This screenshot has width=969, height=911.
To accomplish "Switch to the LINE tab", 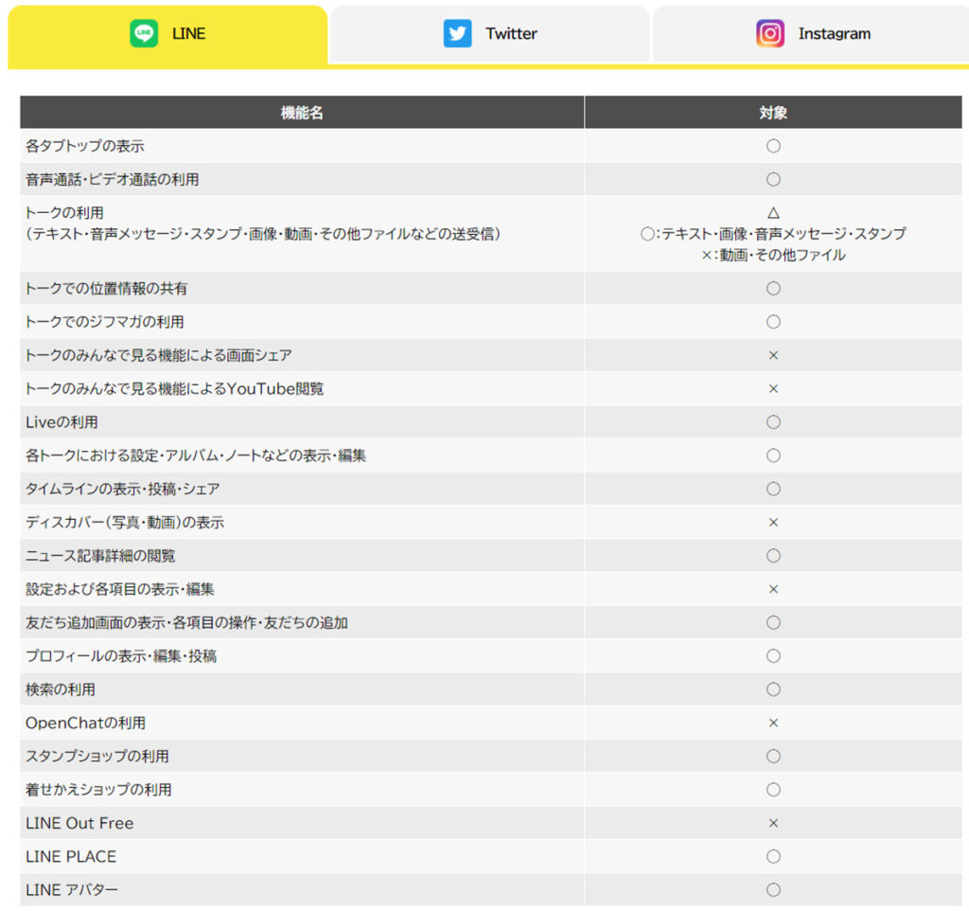I will pyautogui.click(x=167, y=35).
